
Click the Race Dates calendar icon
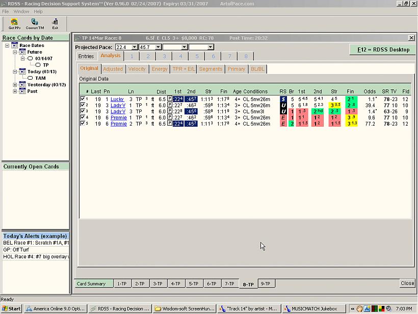click(15, 45)
